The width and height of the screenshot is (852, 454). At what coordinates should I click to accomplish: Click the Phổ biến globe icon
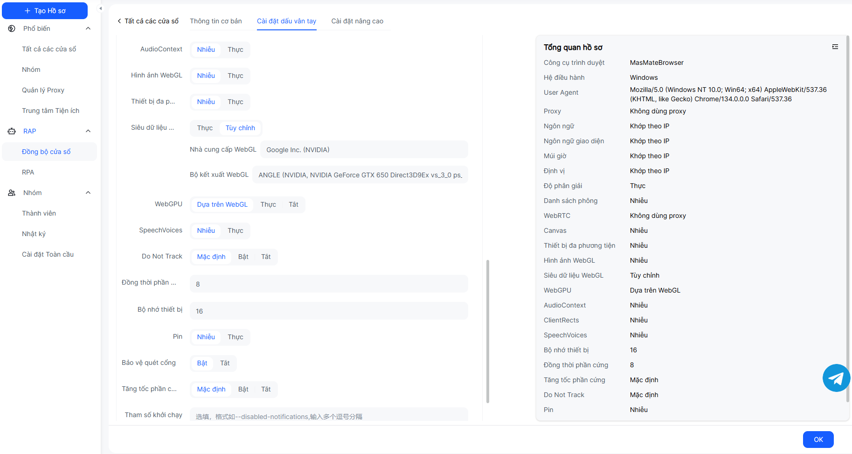[12, 28]
